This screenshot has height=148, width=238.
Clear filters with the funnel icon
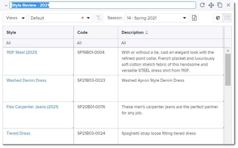(99, 18)
